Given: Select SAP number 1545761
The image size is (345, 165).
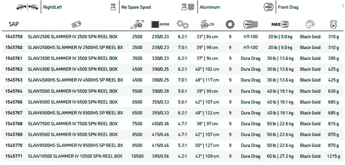Looking at the screenshot, I should (x=14, y=58).
